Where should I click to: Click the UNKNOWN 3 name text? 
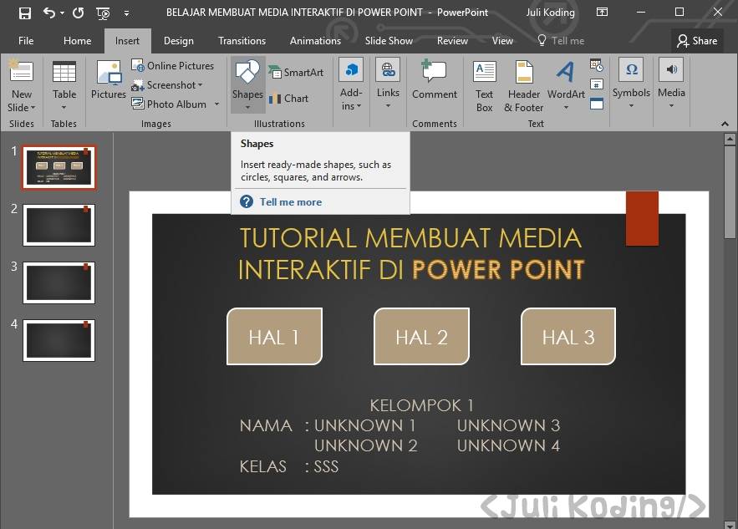point(508,425)
